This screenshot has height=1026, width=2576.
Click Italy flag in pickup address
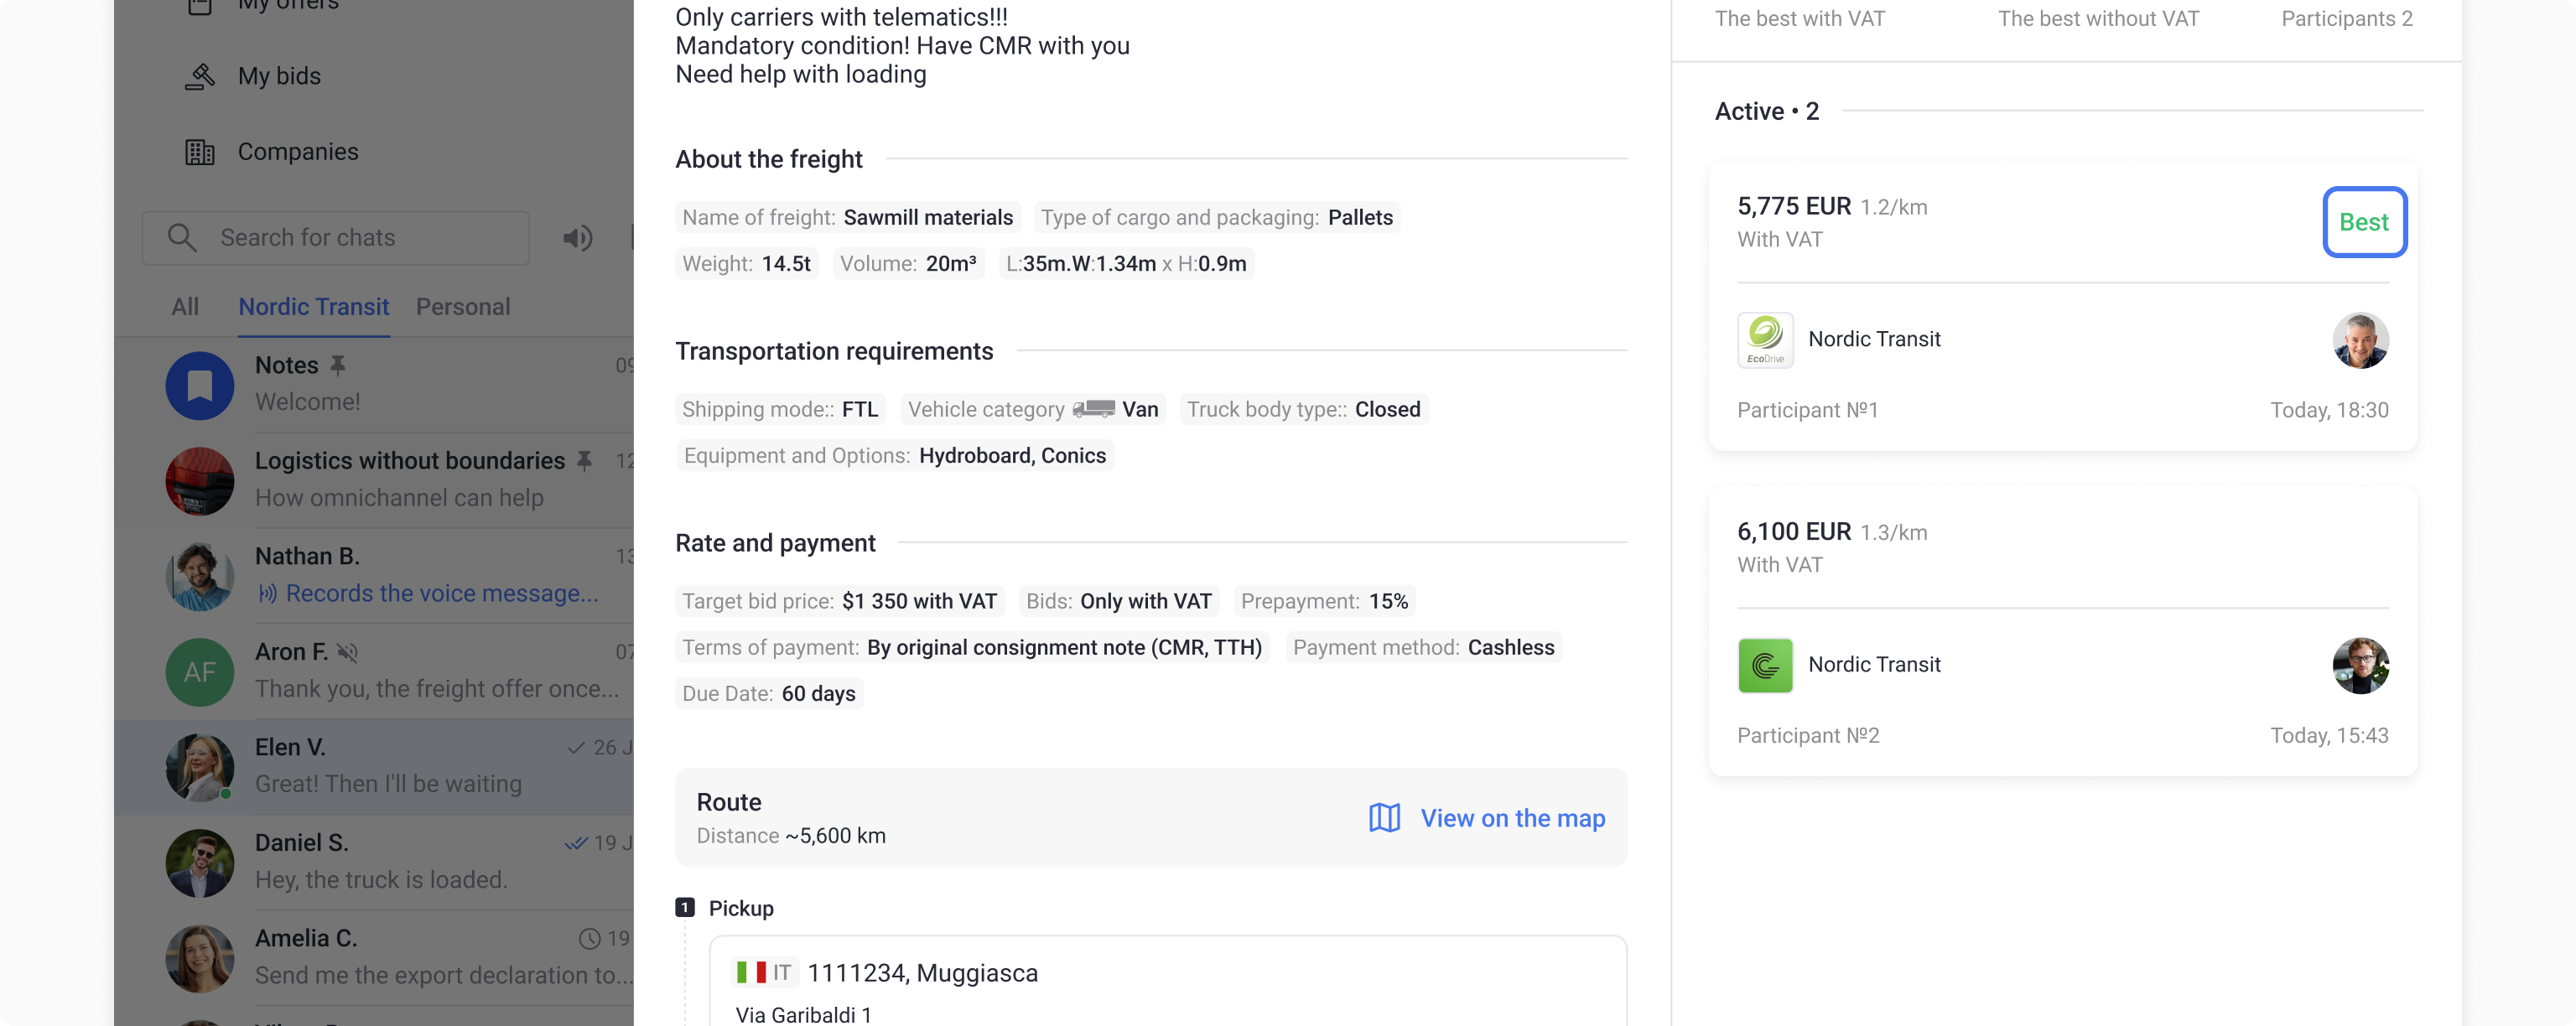pos(751,972)
